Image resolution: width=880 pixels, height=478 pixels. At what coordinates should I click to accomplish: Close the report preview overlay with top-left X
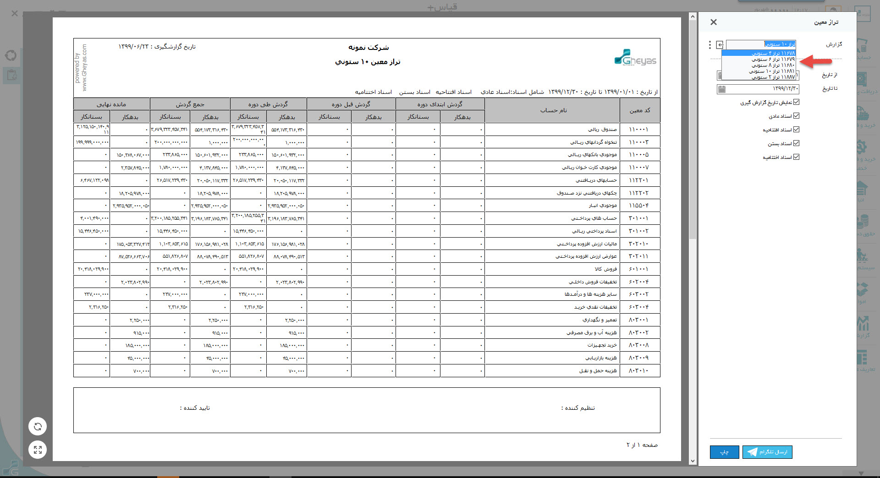click(15, 13)
